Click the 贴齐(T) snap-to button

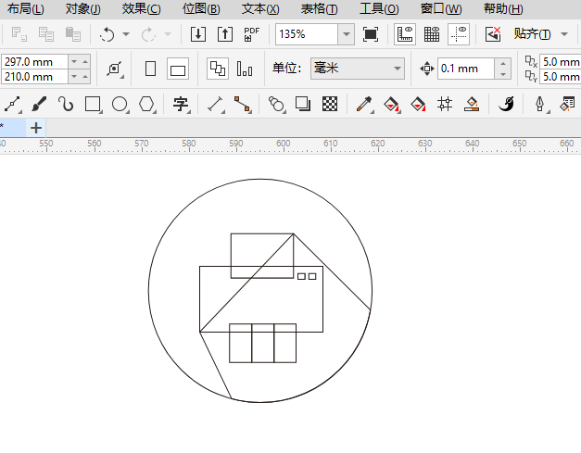coord(532,34)
